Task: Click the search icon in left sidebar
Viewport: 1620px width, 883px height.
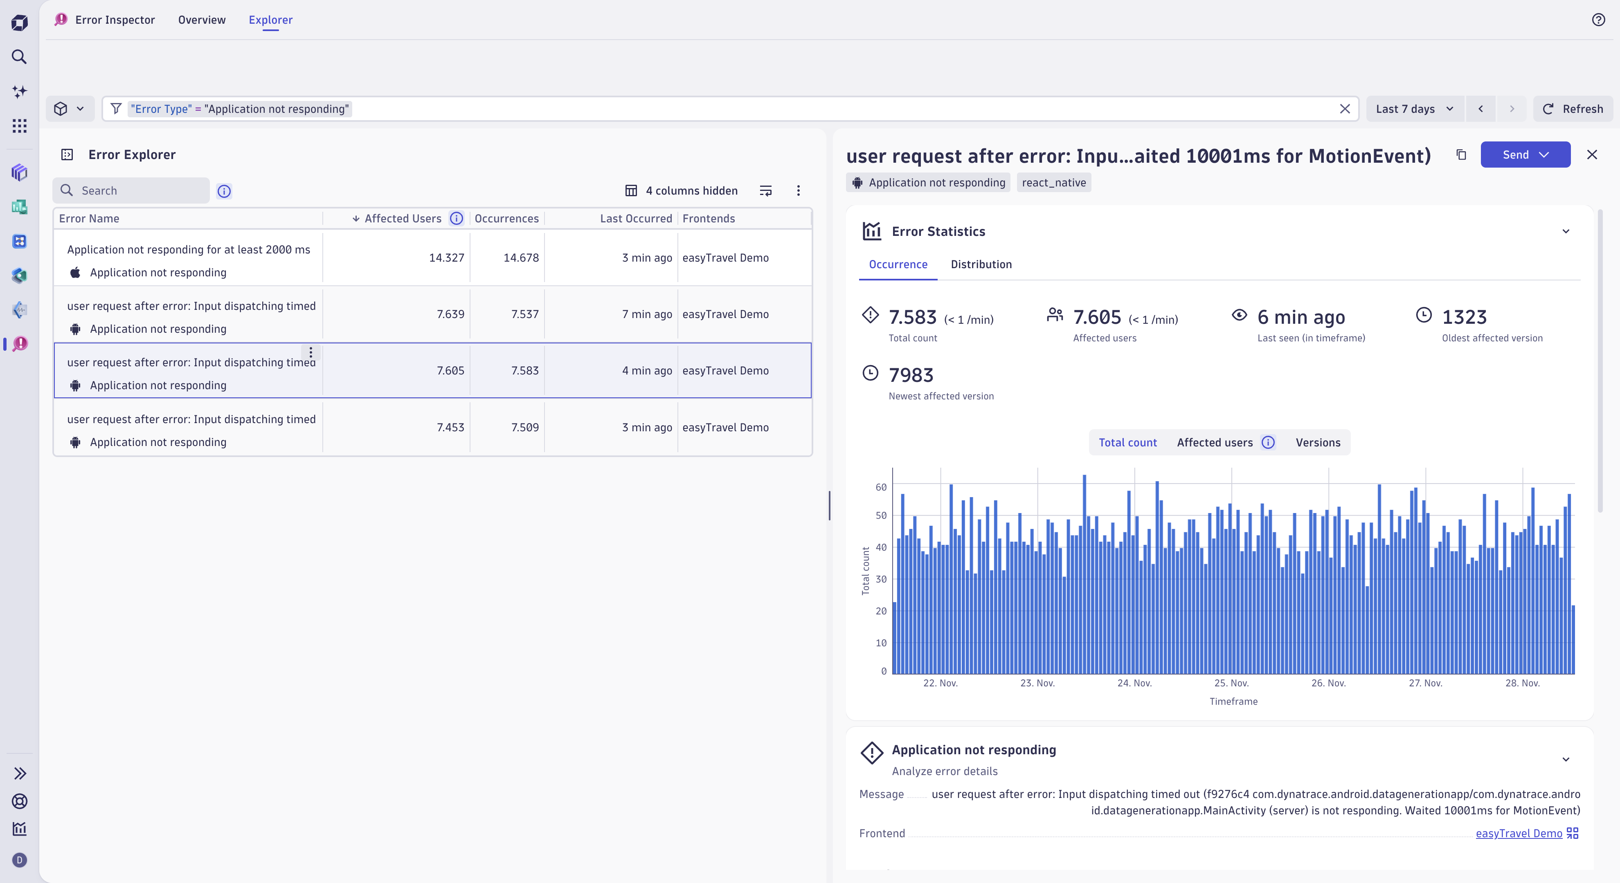Action: pos(20,57)
